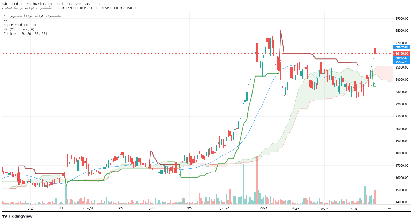Click the آوریل label on time axis

point(355,208)
